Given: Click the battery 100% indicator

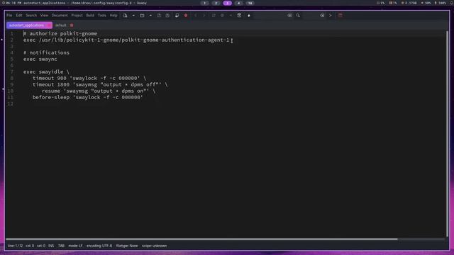Looking at the screenshot, I should pyautogui.click(x=440, y=3).
